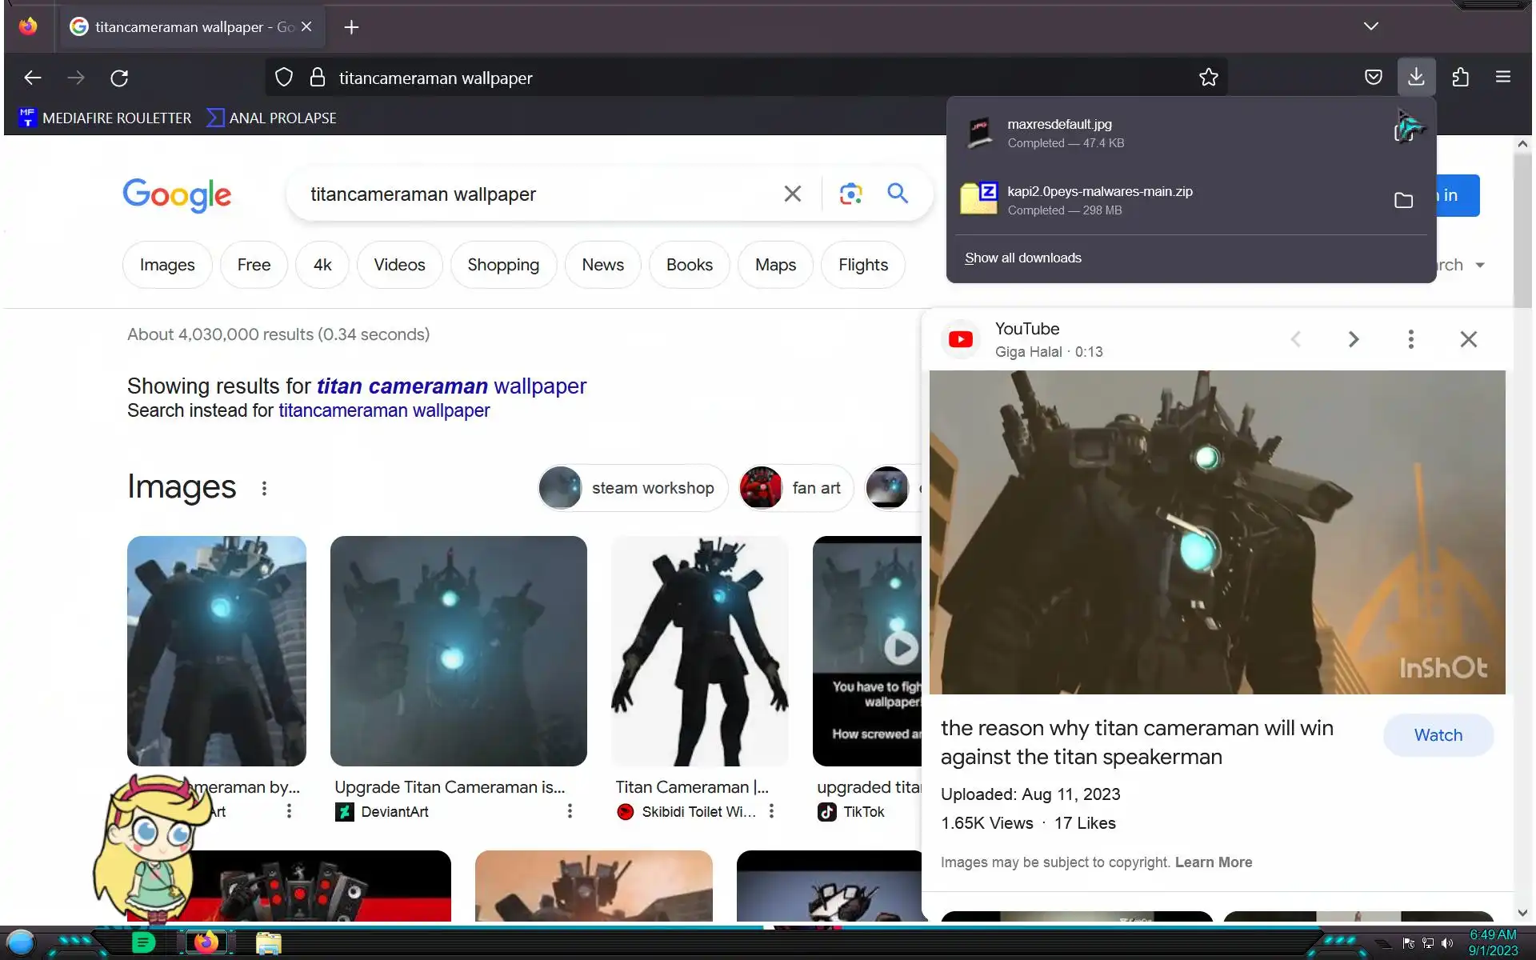
Task: Open the more options dots beside the Images heading
Action: (x=264, y=488)
